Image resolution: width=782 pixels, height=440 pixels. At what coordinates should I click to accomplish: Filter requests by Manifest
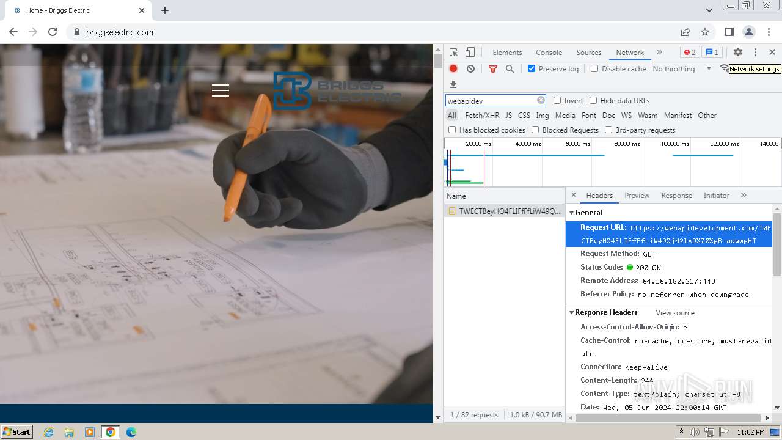pyautogui.click(x=678, y=116)
